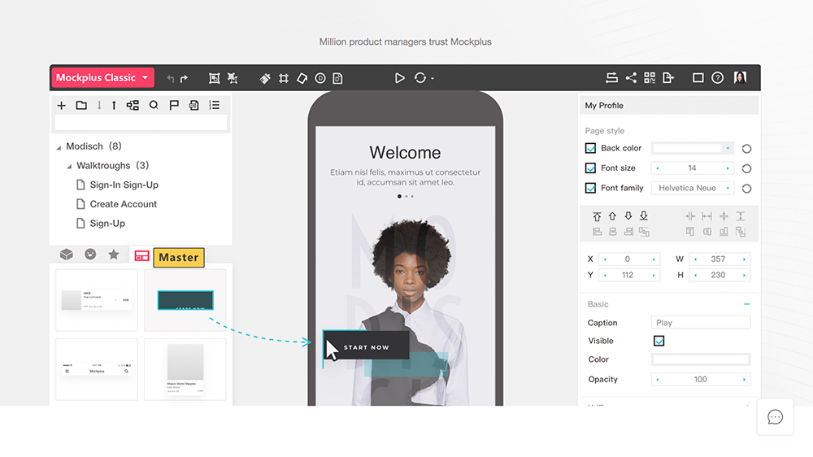Open the chat bubble widget
813x457 pixels.
coord(775,417)
